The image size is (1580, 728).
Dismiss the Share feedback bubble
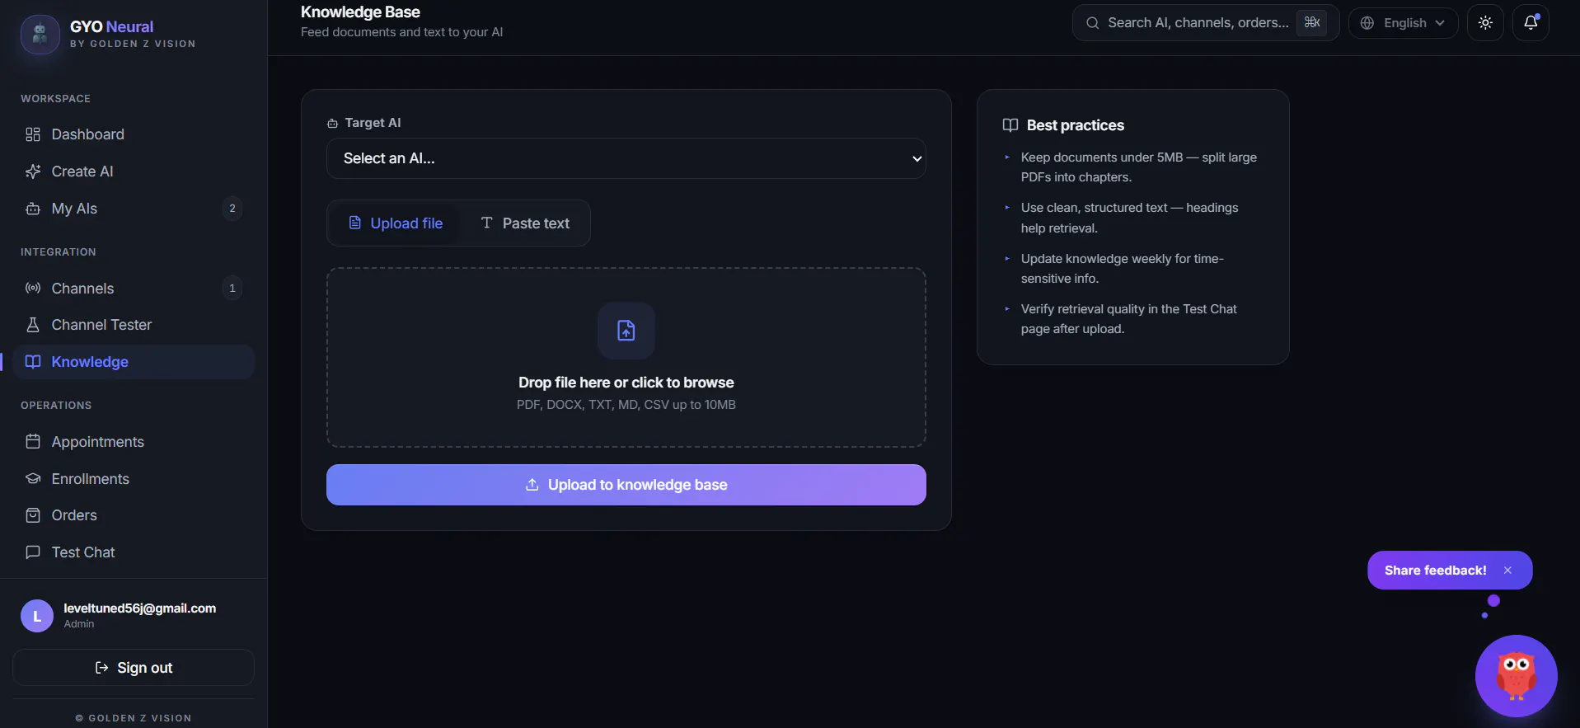click(1507, 571)
